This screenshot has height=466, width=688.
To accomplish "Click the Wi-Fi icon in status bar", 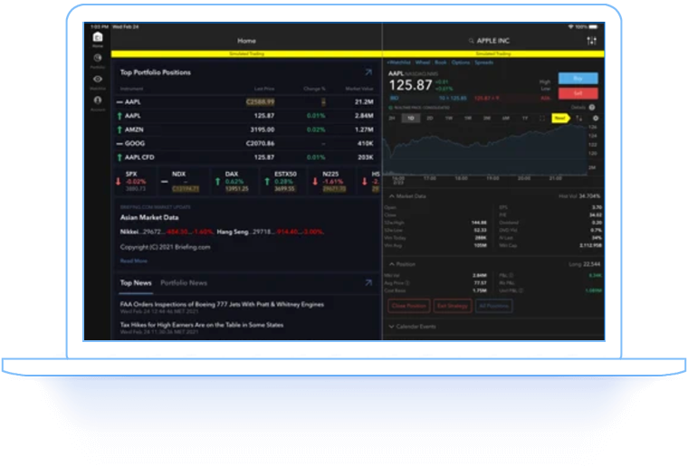I will coord(571,27).
